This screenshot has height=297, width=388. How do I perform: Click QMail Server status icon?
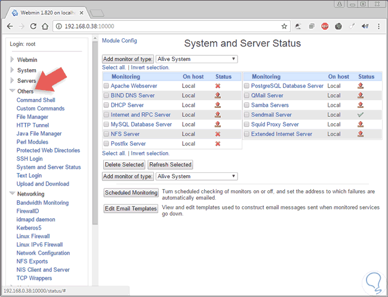point(361,95)
